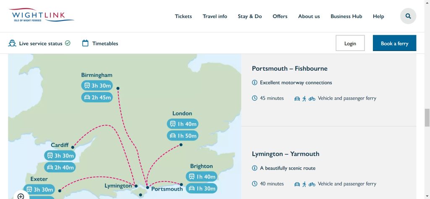The width and height of the screenshot is (430, 199).
Task: Click the info icon beside Excellent motorway connections
Action: pos(254,83)
